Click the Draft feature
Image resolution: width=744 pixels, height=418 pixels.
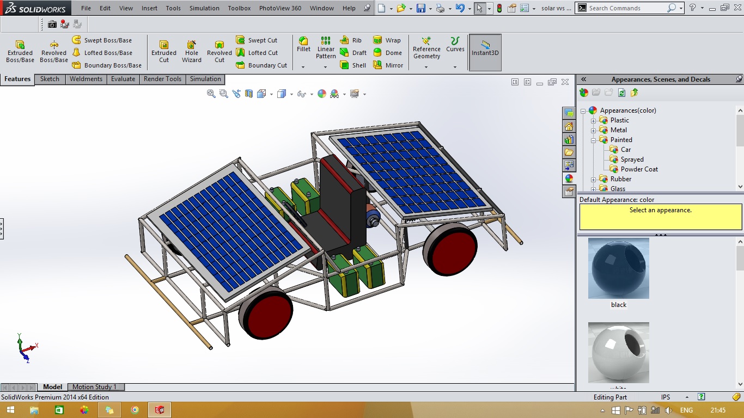point(353,53)
